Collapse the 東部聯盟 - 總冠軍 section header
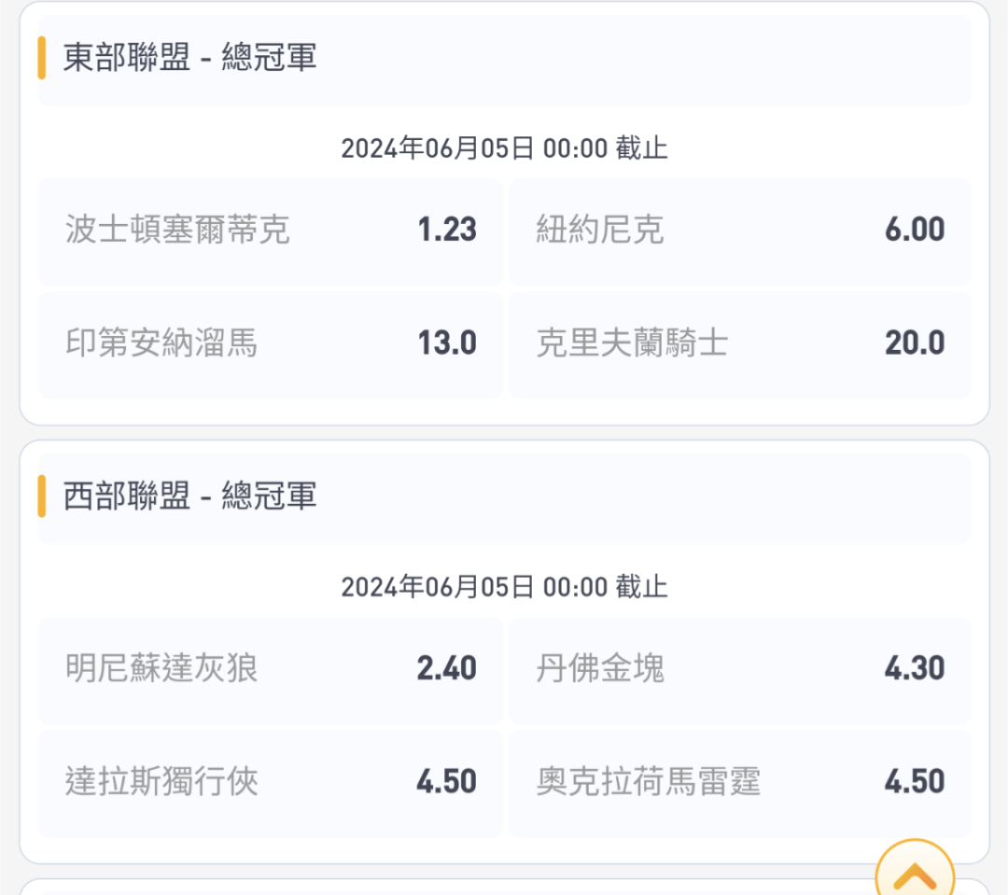The width and height of the screenshot is (1008, 895). click(x=505, y=60)
